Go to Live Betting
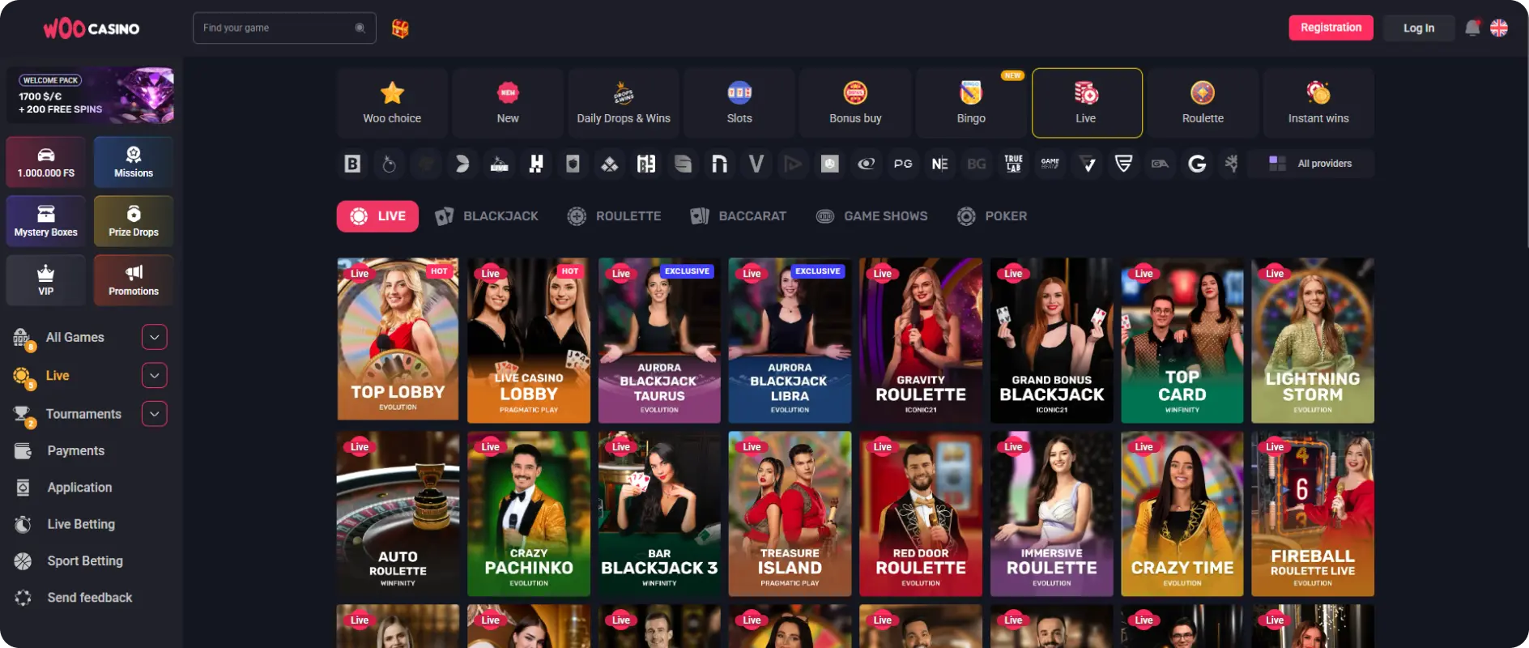The image size is (1529, 648). point(81,524)
